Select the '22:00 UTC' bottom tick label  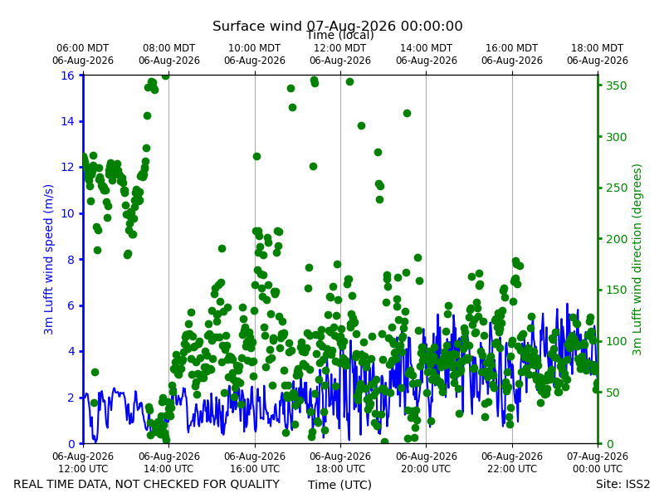click(x=512, y=469)
